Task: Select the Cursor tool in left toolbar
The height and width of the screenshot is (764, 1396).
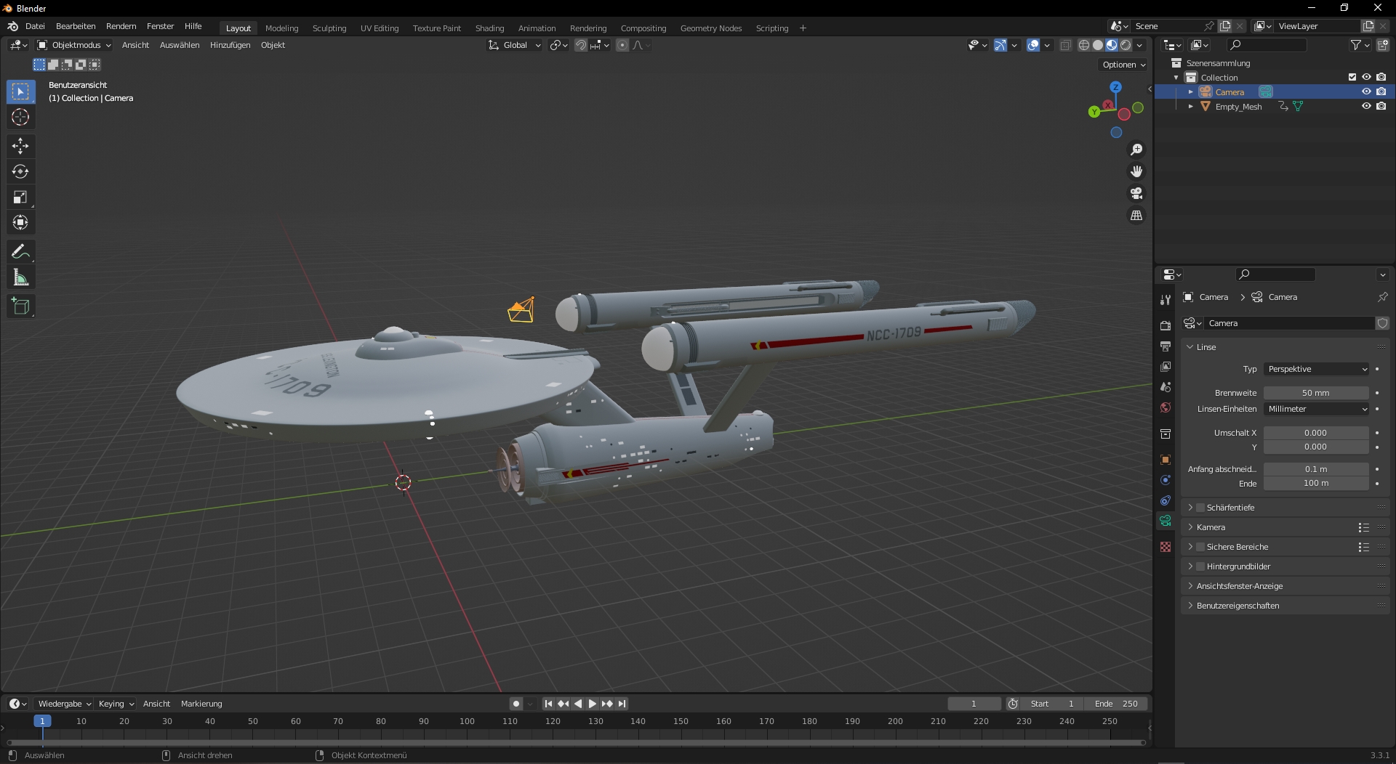Action: [20, 117]
